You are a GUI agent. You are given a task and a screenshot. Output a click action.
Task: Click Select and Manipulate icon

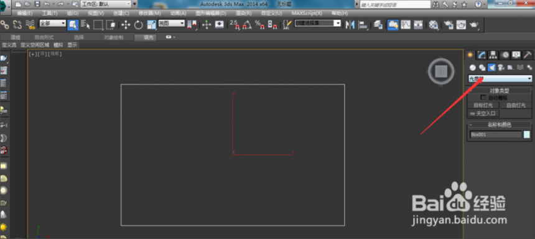coord(207,24)
